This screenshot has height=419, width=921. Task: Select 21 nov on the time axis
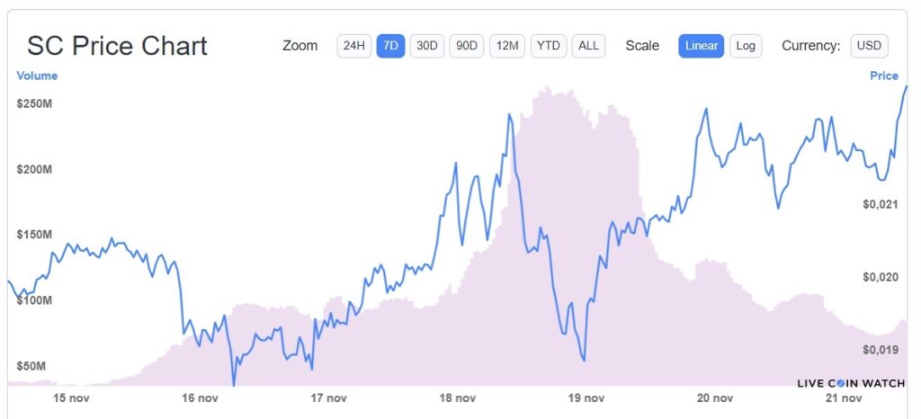[844, 397]
